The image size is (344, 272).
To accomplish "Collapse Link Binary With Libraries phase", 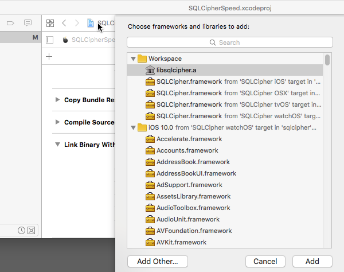I will click(57, 144).
